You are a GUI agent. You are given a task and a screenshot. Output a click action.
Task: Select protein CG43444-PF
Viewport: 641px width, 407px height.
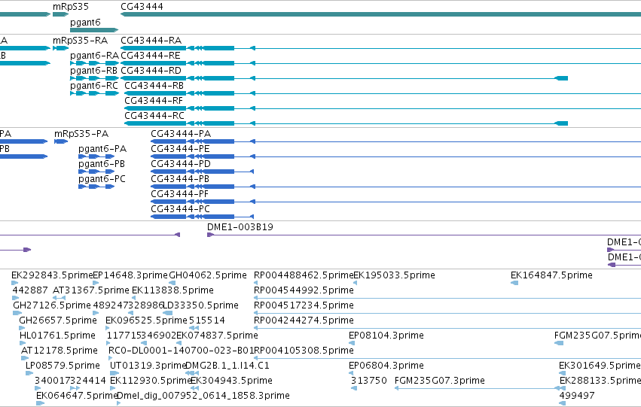179,194
